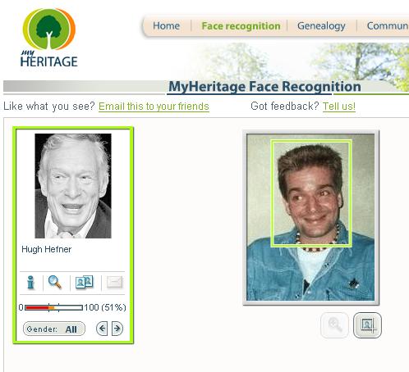Click the Email this to your friends link

coord(154,107)
